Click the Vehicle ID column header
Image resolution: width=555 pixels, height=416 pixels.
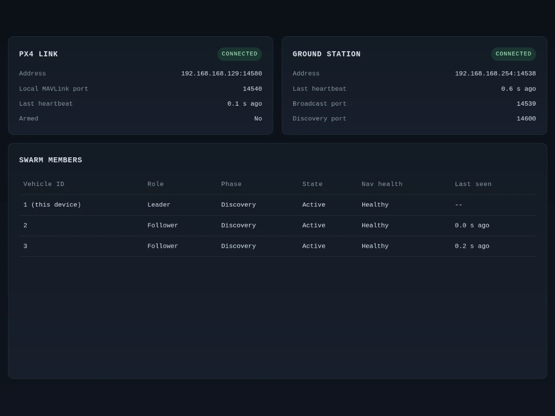click(44, 184)
